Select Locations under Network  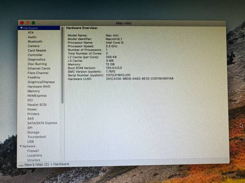[34, 155]
